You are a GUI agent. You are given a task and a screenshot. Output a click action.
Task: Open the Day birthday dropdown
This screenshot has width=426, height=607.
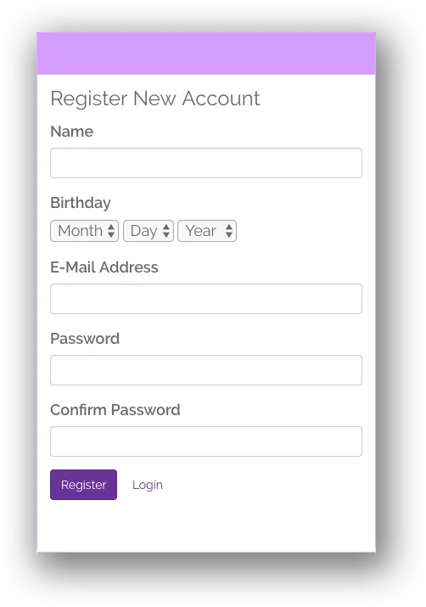tap(149, 231)
